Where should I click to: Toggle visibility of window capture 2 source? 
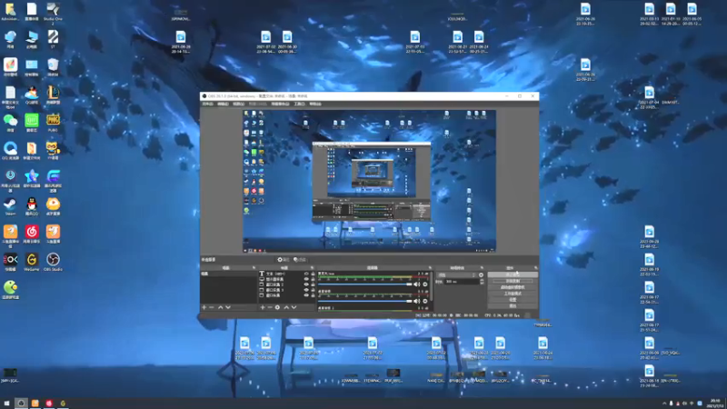point(306,284)
